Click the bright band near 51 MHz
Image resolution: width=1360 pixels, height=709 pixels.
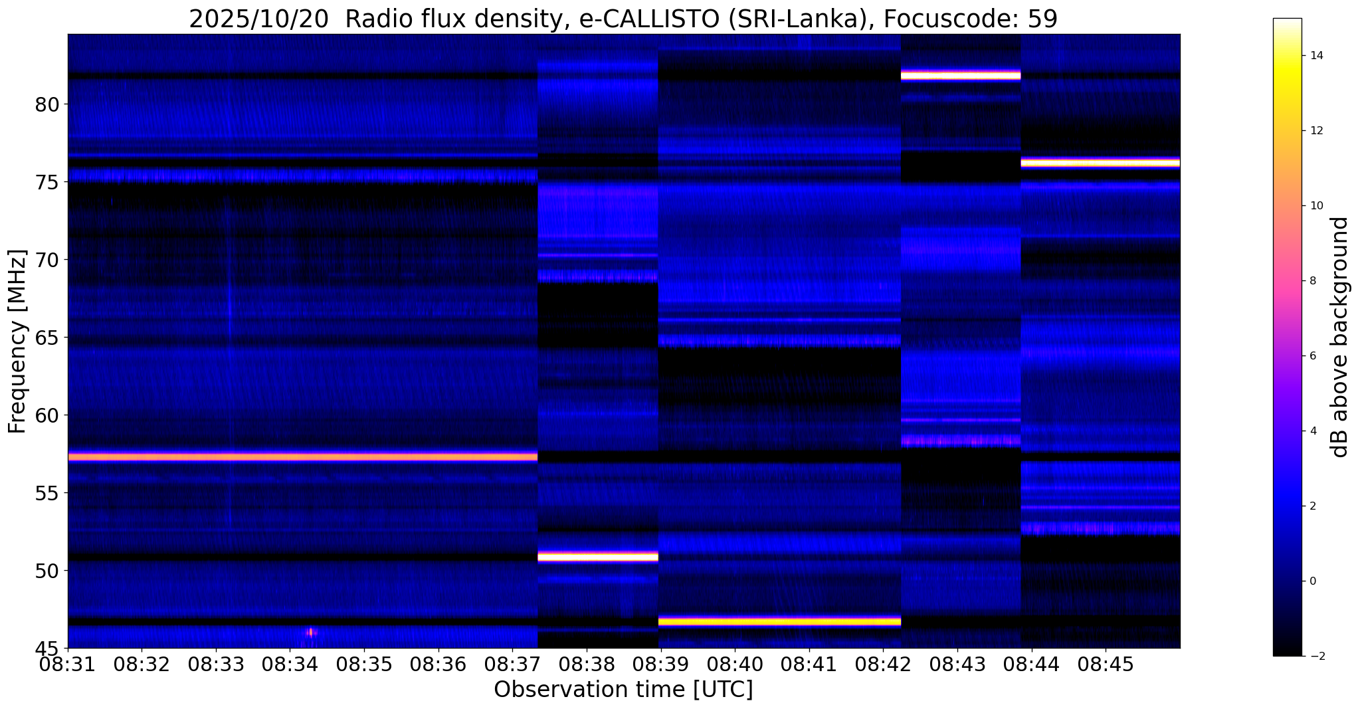click(x=597, y=556)
